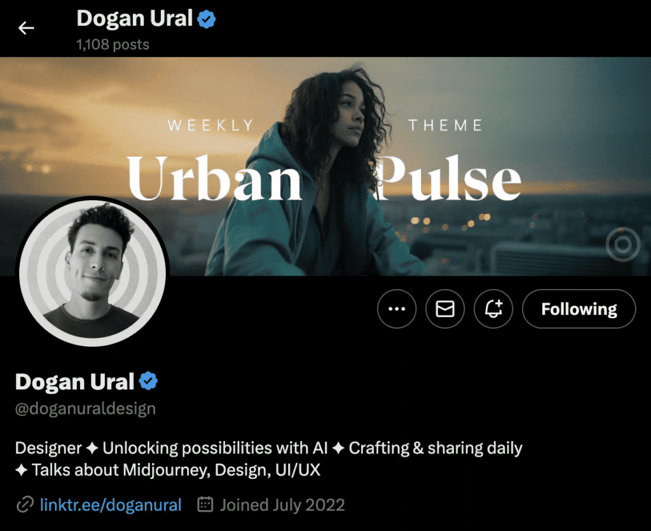
Task: Click the Joined July 2022 text
Action: pyautogui.click(x=282, y=505)
